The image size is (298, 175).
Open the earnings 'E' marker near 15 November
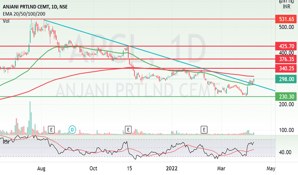pos(128,130)
